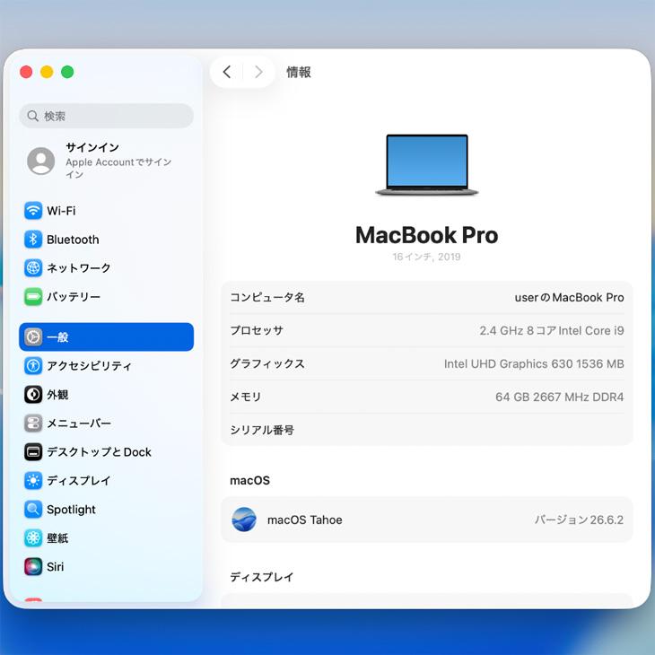655x655 pixels.
Task: Click the グラフィックス row label
Action: pos(267,364)
